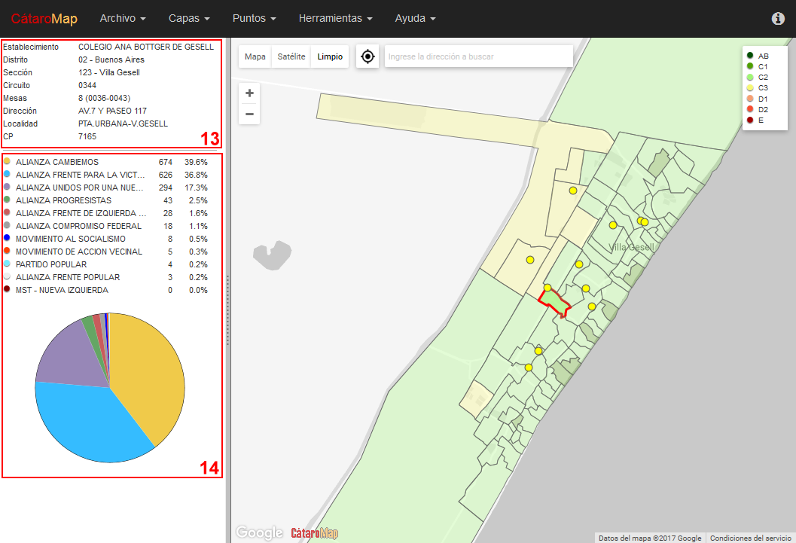Click the CP value 7165
This screenshot has height=543, width=796.
click(87, 136)
